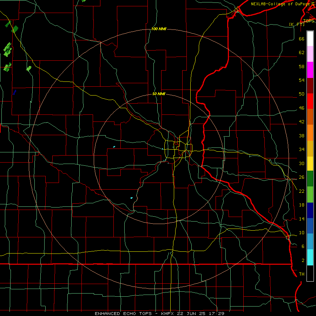The image size is (316, 316).
Task: Select the dark orange legend swatch
Action: pyautogui.click(x=310, y=117)
